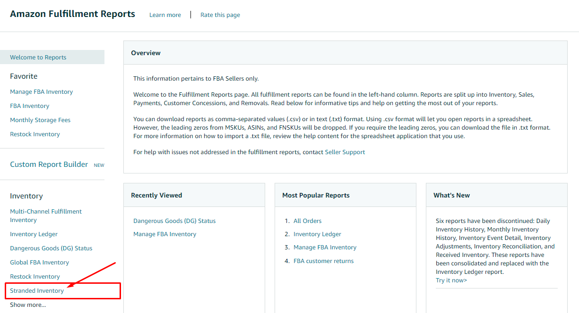Open Custom Report Builder
Image resolution: width=579 pixels, height=313 pixels.
point(49,165)
